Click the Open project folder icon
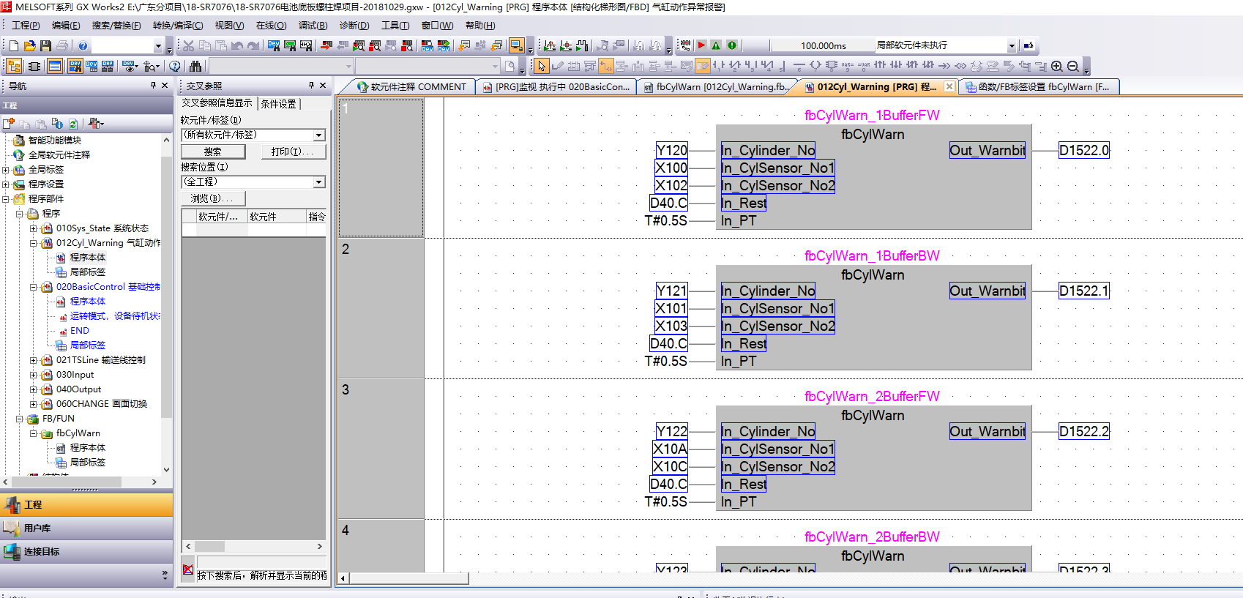1243x598 pixels. point(29,45)
